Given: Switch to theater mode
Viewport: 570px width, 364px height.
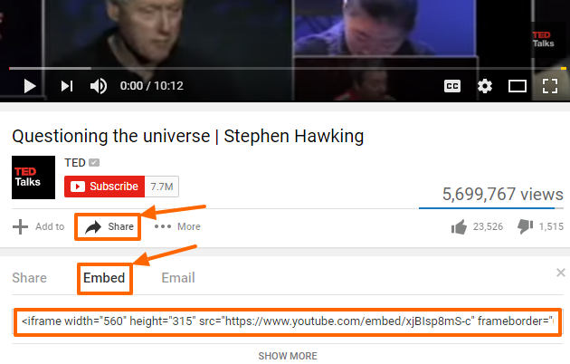Looking at the screenshot, I should click(518, 86).
